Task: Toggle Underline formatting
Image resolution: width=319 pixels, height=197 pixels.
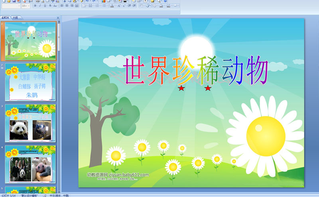Action: (x=45, y=6)
